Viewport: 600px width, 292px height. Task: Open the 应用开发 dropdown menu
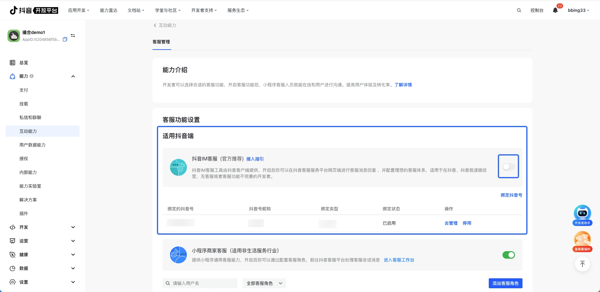pos(79,10)
